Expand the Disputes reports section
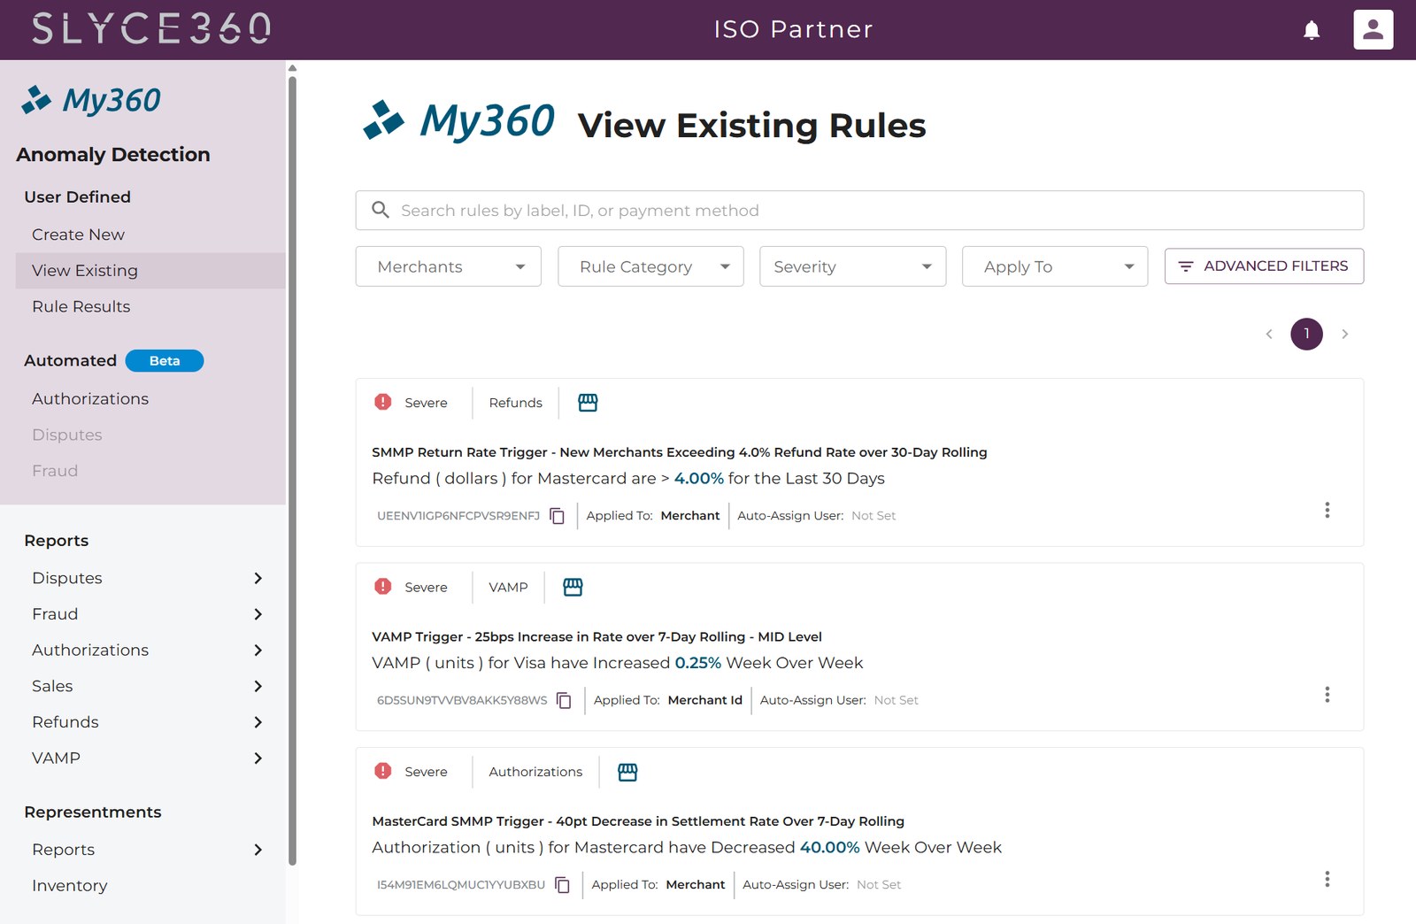The image size is (1416, 924). coord(148,578)
